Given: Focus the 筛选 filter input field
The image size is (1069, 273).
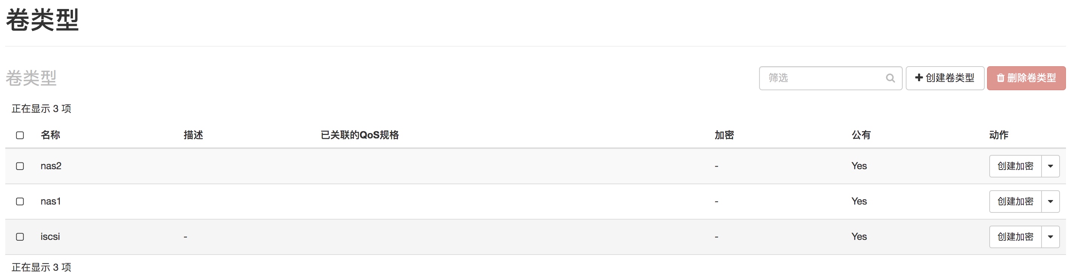Looking at the screenshot, I should [831, 78].
